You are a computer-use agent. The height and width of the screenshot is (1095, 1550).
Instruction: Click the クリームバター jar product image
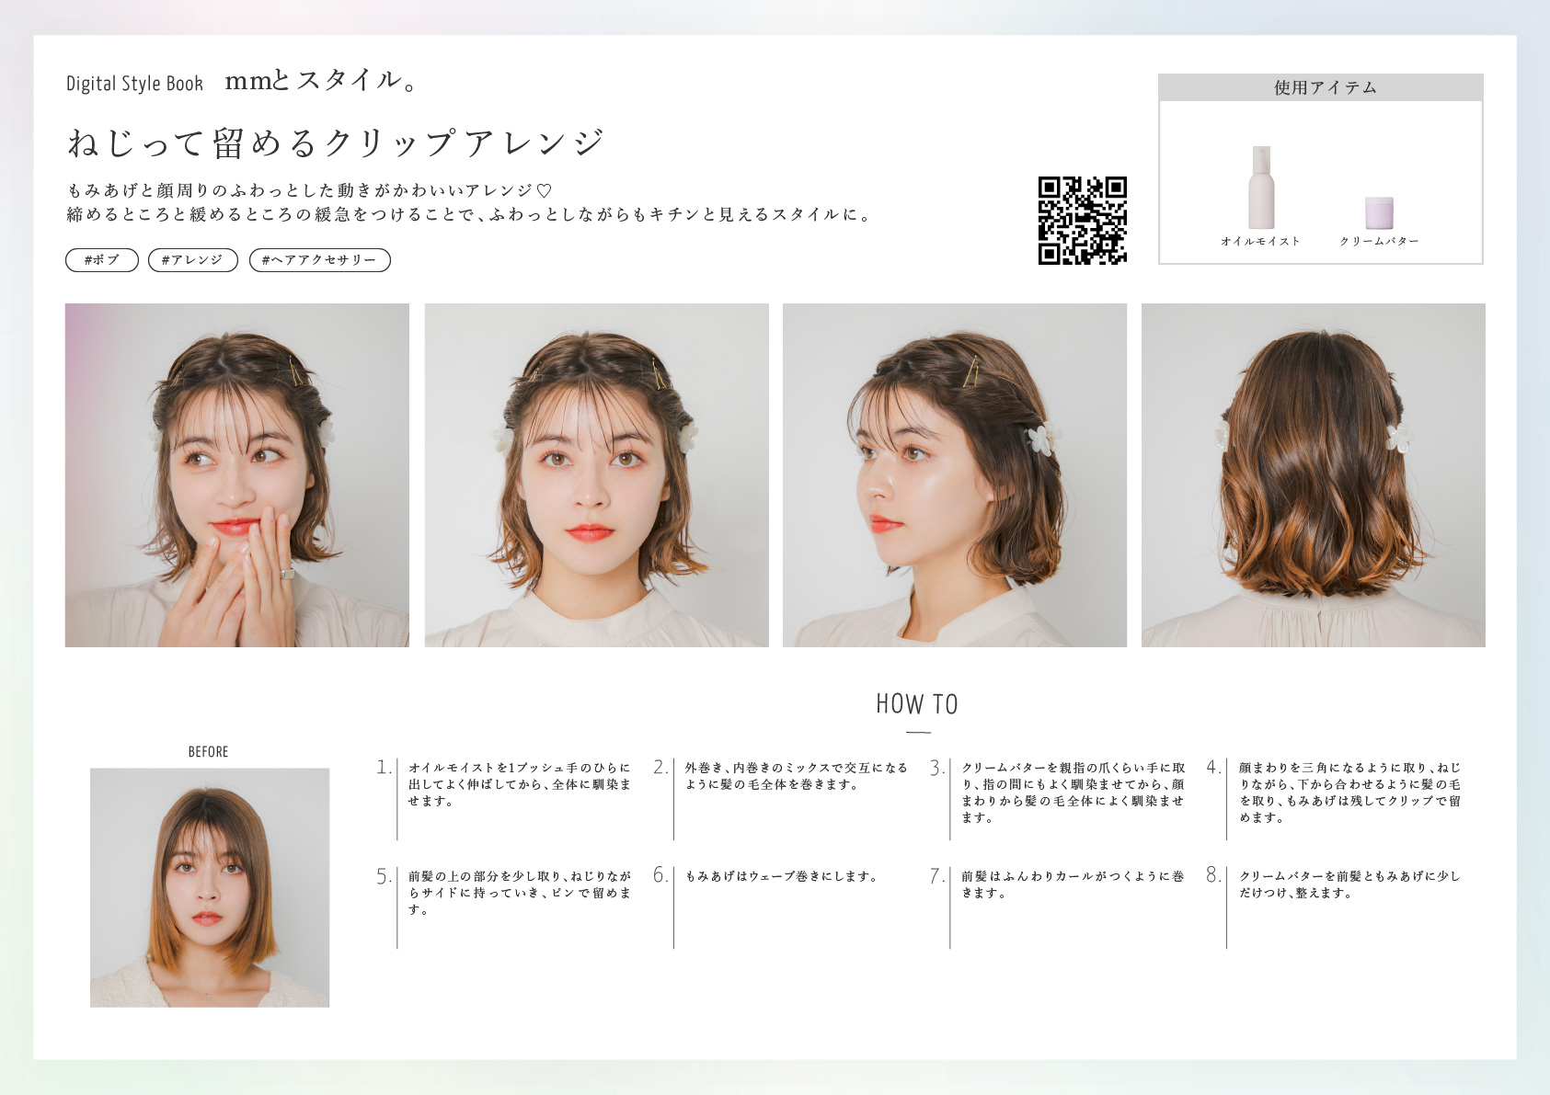point(1378,212)
